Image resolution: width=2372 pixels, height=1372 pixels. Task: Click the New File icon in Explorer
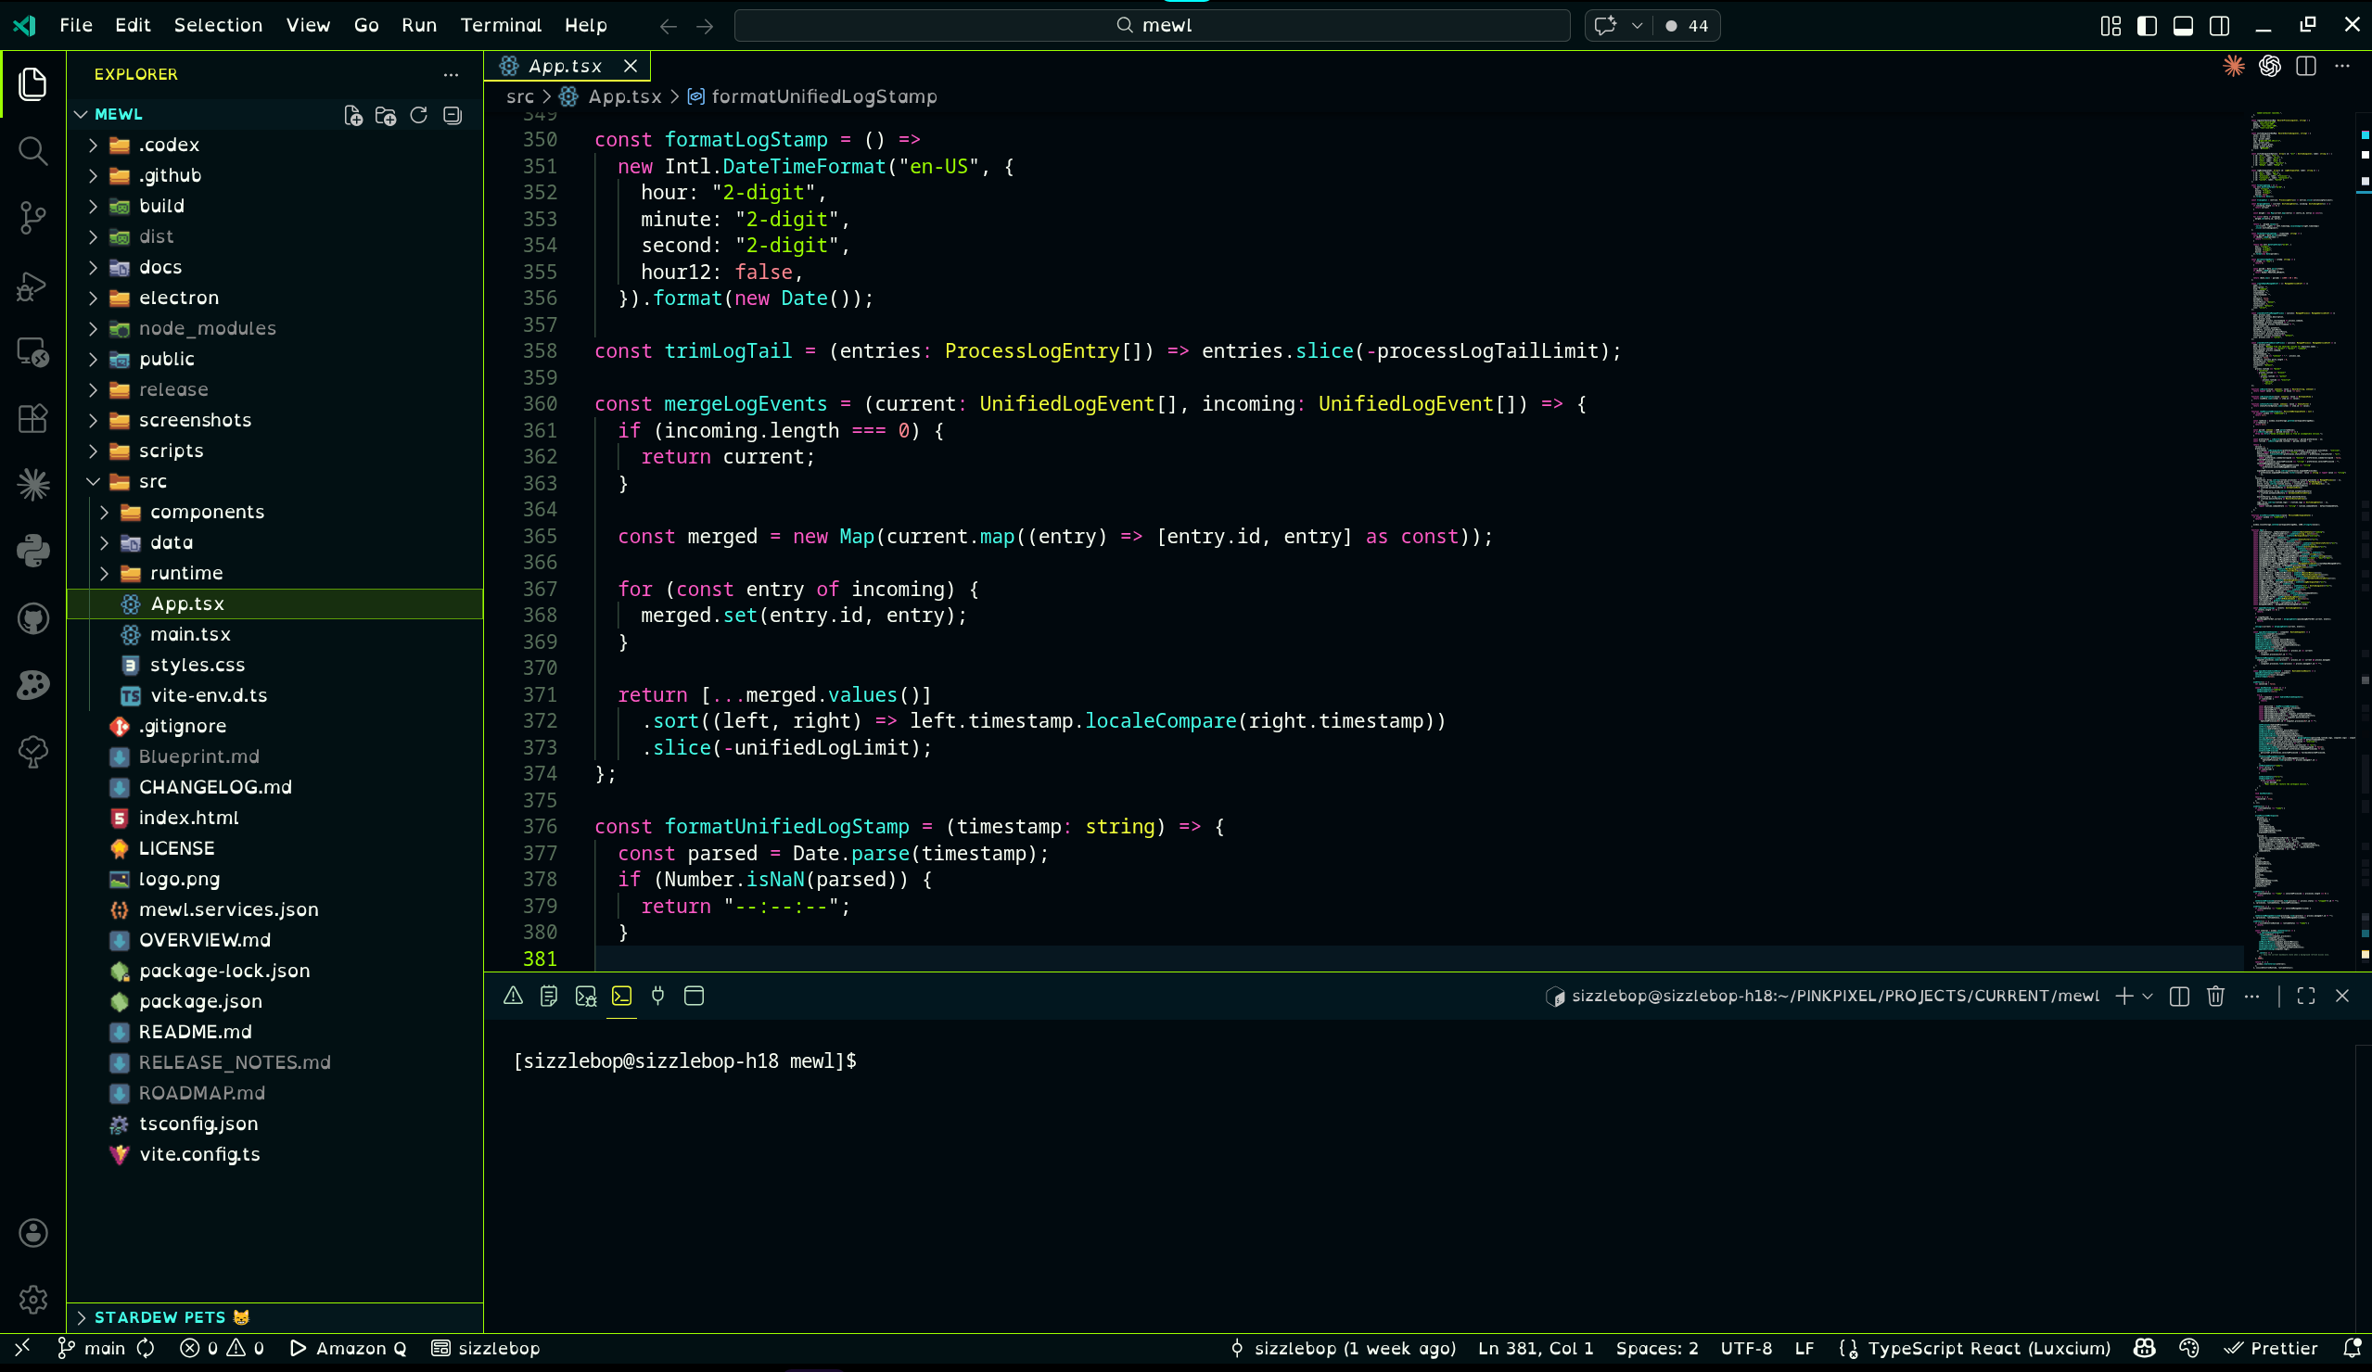pos(353,115)
